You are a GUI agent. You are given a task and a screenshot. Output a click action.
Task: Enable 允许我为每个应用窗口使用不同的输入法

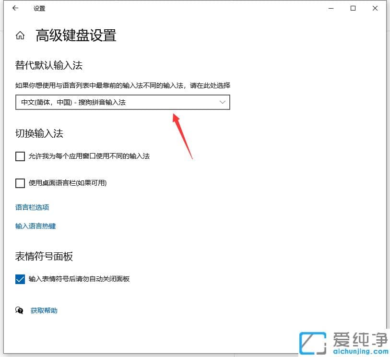pyautogui.click(x=20, y=156)
